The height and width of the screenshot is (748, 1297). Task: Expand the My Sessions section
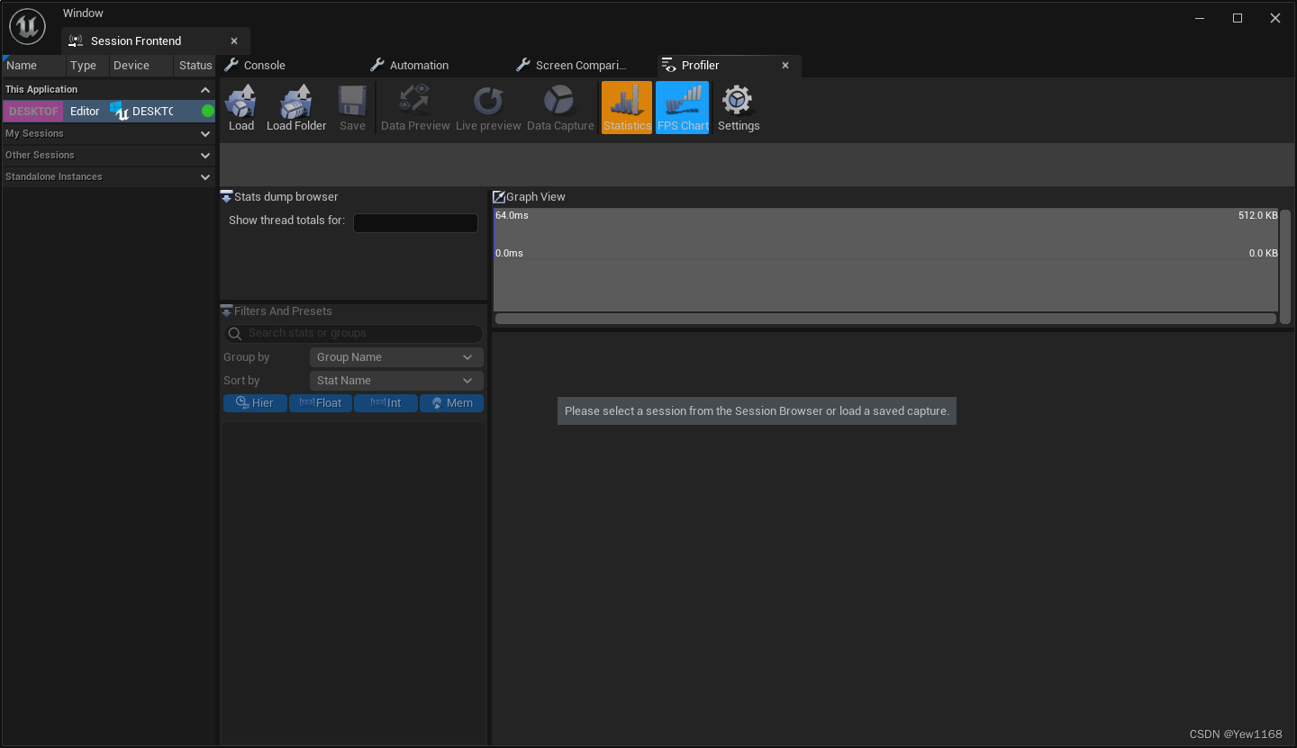pos(205,133)
